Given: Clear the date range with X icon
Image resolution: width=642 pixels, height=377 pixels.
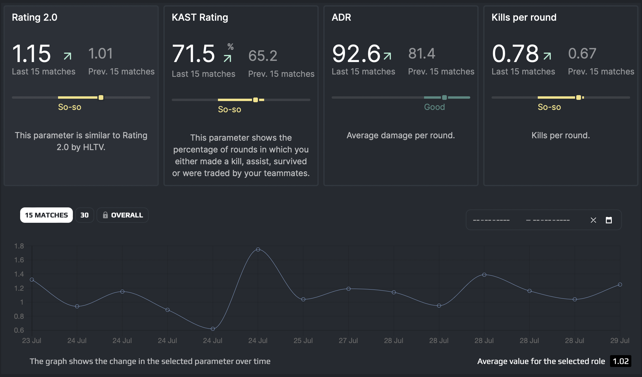Looking at the screenshot, I should click(x=593, y=220).
